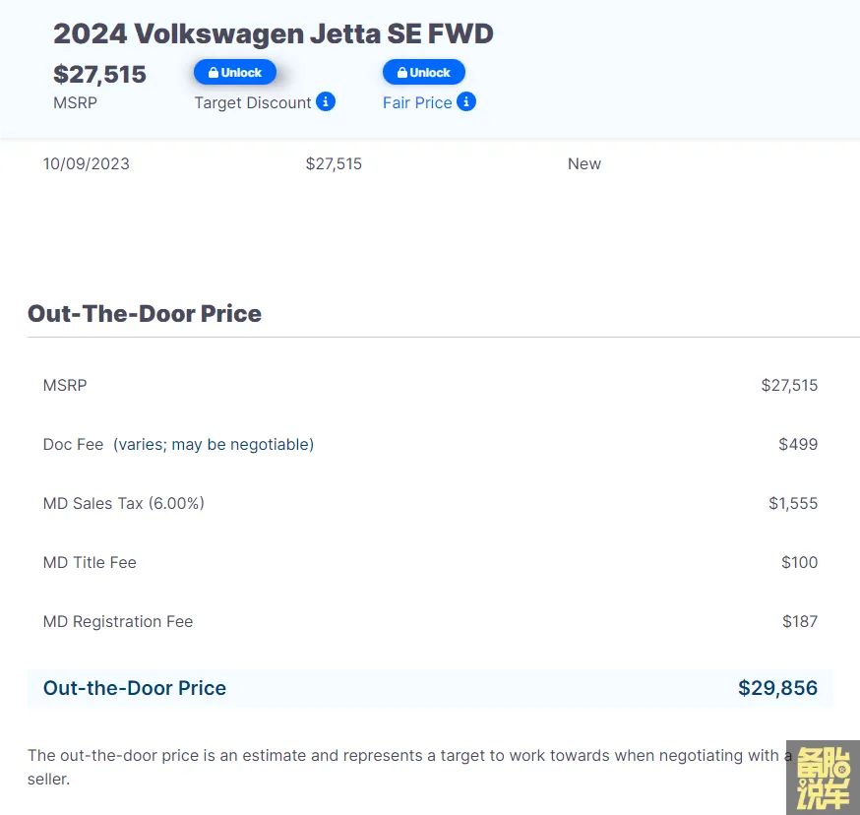Screen dimensions: 860x815
Task: Click the info icon beside Fair Price
Action: pos(466,101)
